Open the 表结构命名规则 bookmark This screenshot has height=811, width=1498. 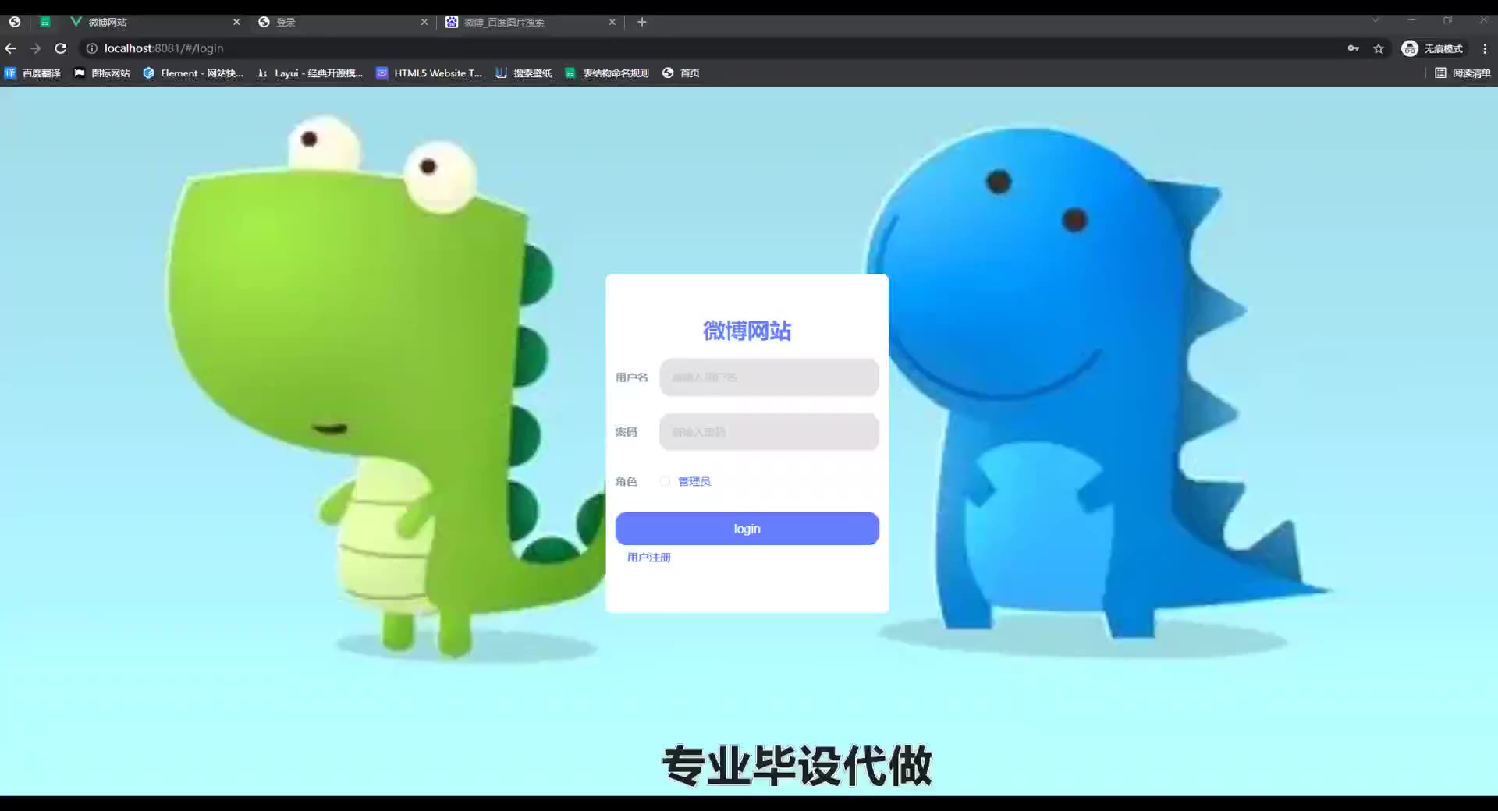coord(607,73)
